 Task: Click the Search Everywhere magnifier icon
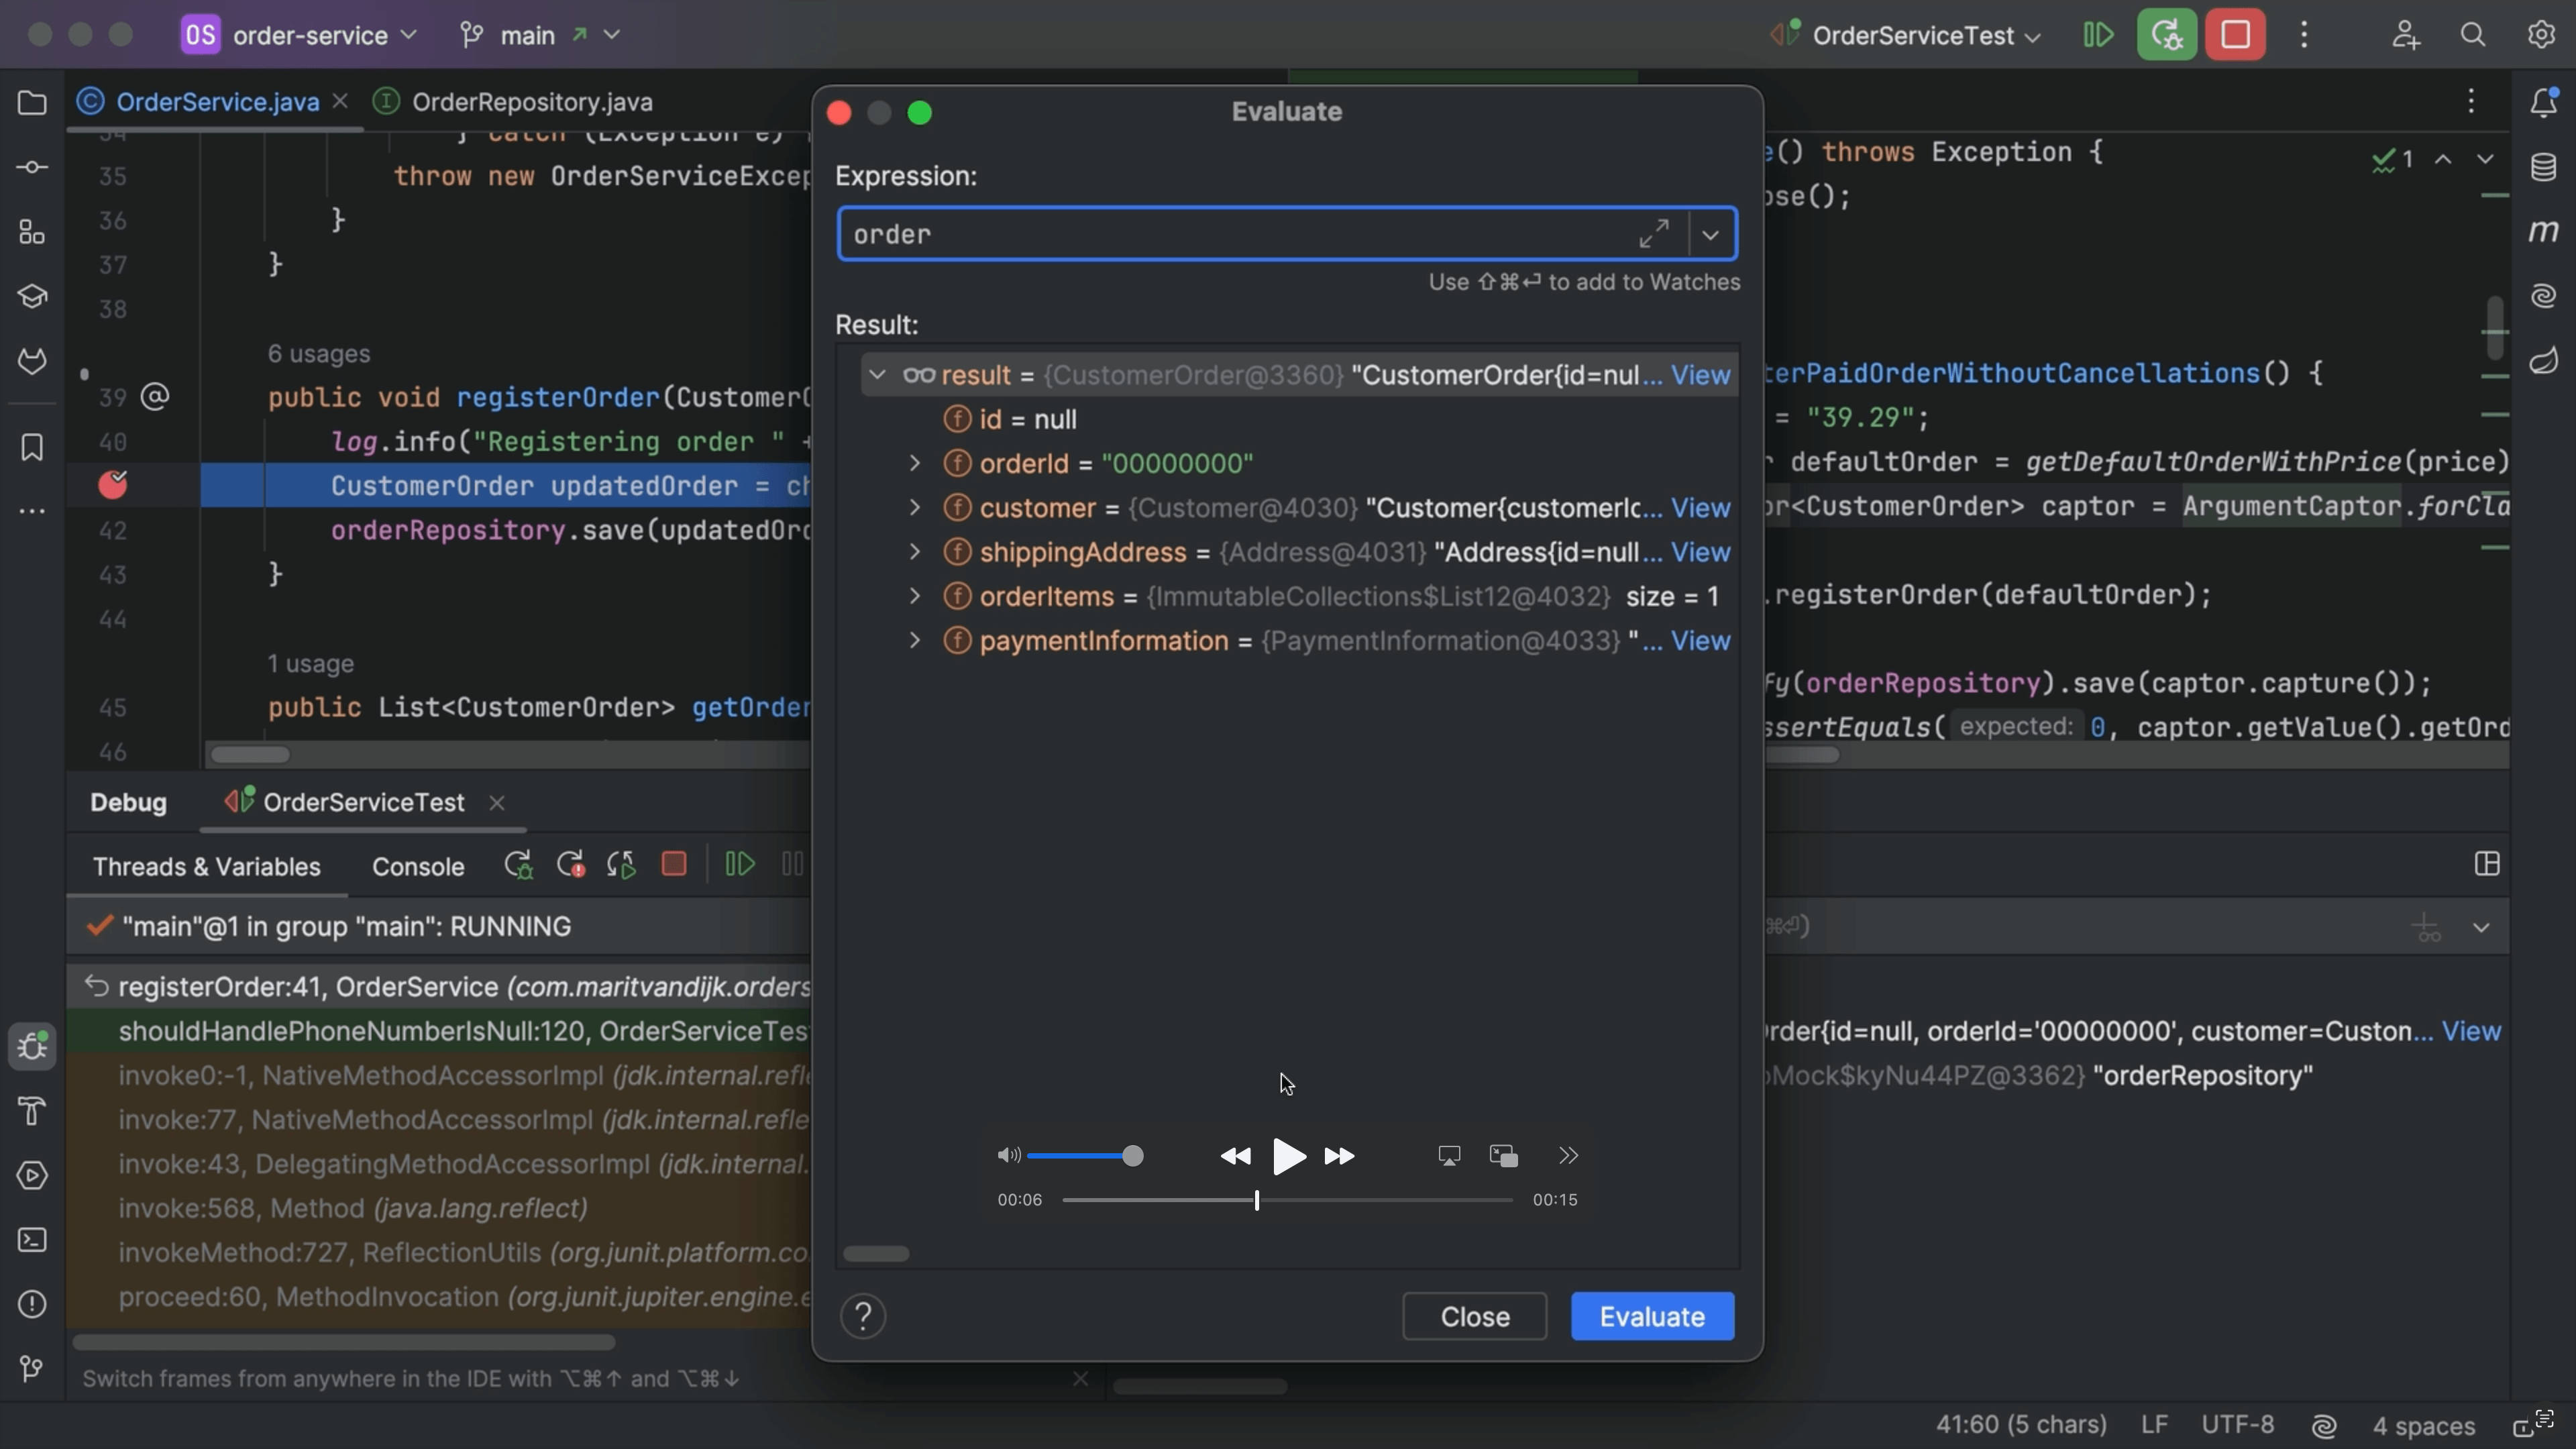2472,35
